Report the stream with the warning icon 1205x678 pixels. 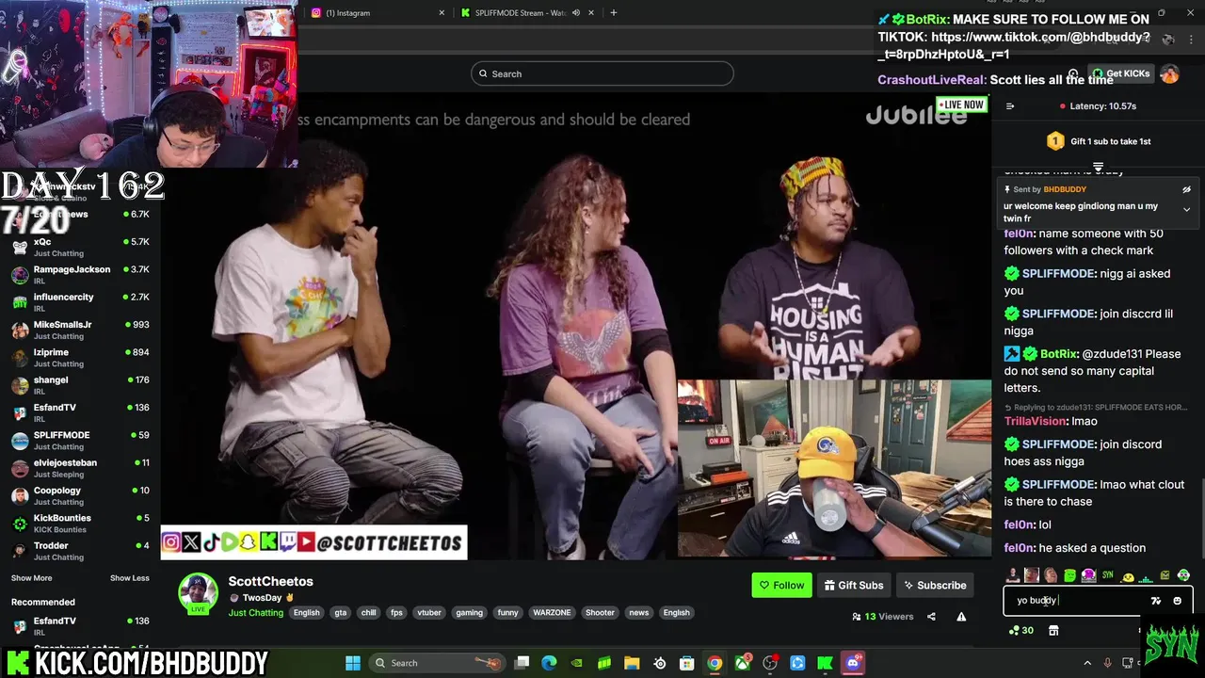coord(961,617)
